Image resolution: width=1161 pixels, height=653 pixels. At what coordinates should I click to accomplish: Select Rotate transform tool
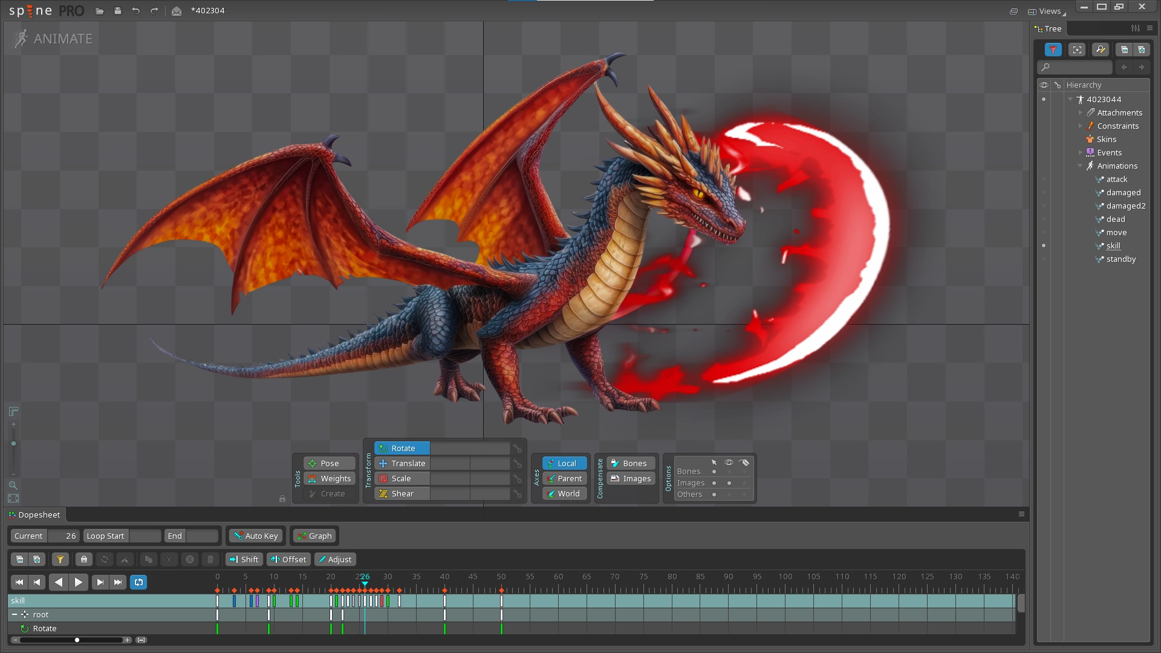click(x=402, y=448)
